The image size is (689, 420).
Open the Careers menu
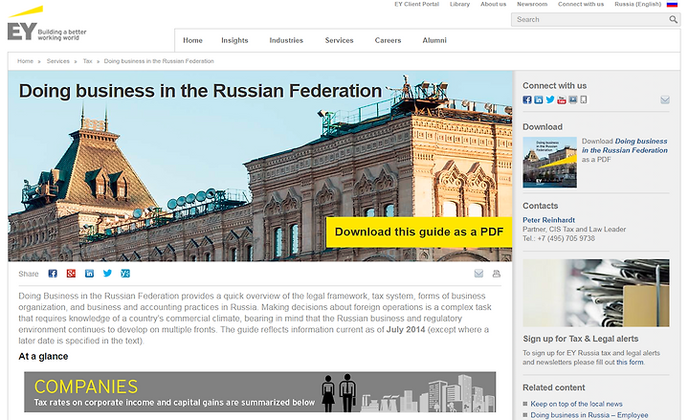pos(388,40)
